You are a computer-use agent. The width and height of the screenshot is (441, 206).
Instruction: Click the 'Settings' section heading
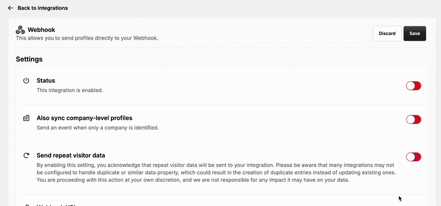point(29,59)
